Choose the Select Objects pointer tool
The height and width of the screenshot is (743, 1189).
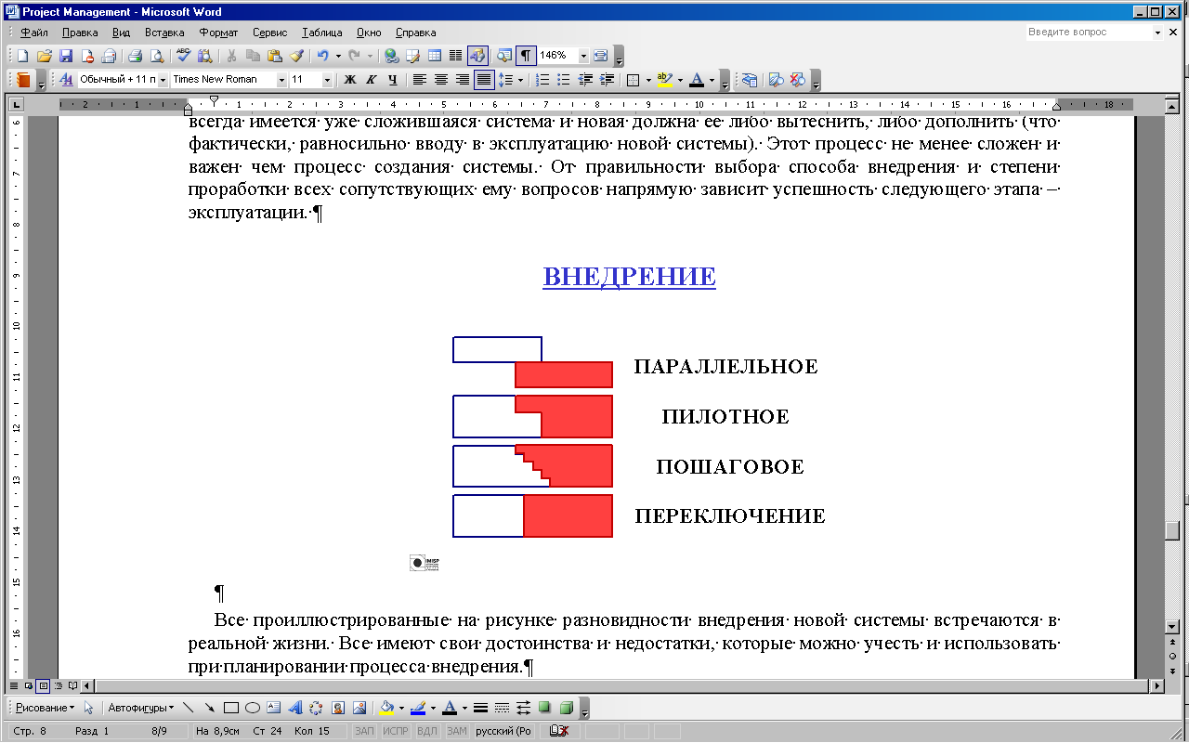point(89,708)
